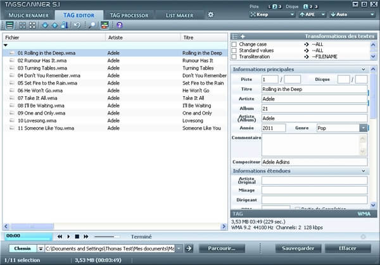Collapse the Informations principales section
The image size is (380, 265).
point(364,70)
